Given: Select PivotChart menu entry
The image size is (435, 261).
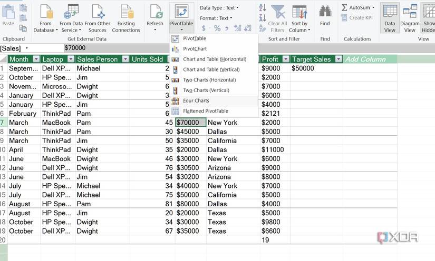Looking at the screenshot, I should [214, 49].
